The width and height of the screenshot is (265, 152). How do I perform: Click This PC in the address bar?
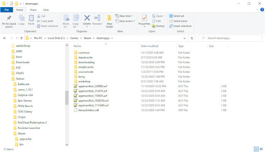pyautogui.click(x=38, y=38)
